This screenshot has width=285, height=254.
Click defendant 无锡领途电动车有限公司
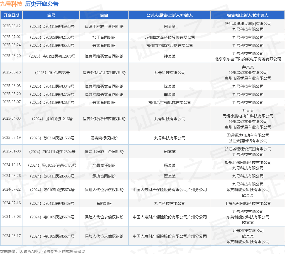click(248, 135)
